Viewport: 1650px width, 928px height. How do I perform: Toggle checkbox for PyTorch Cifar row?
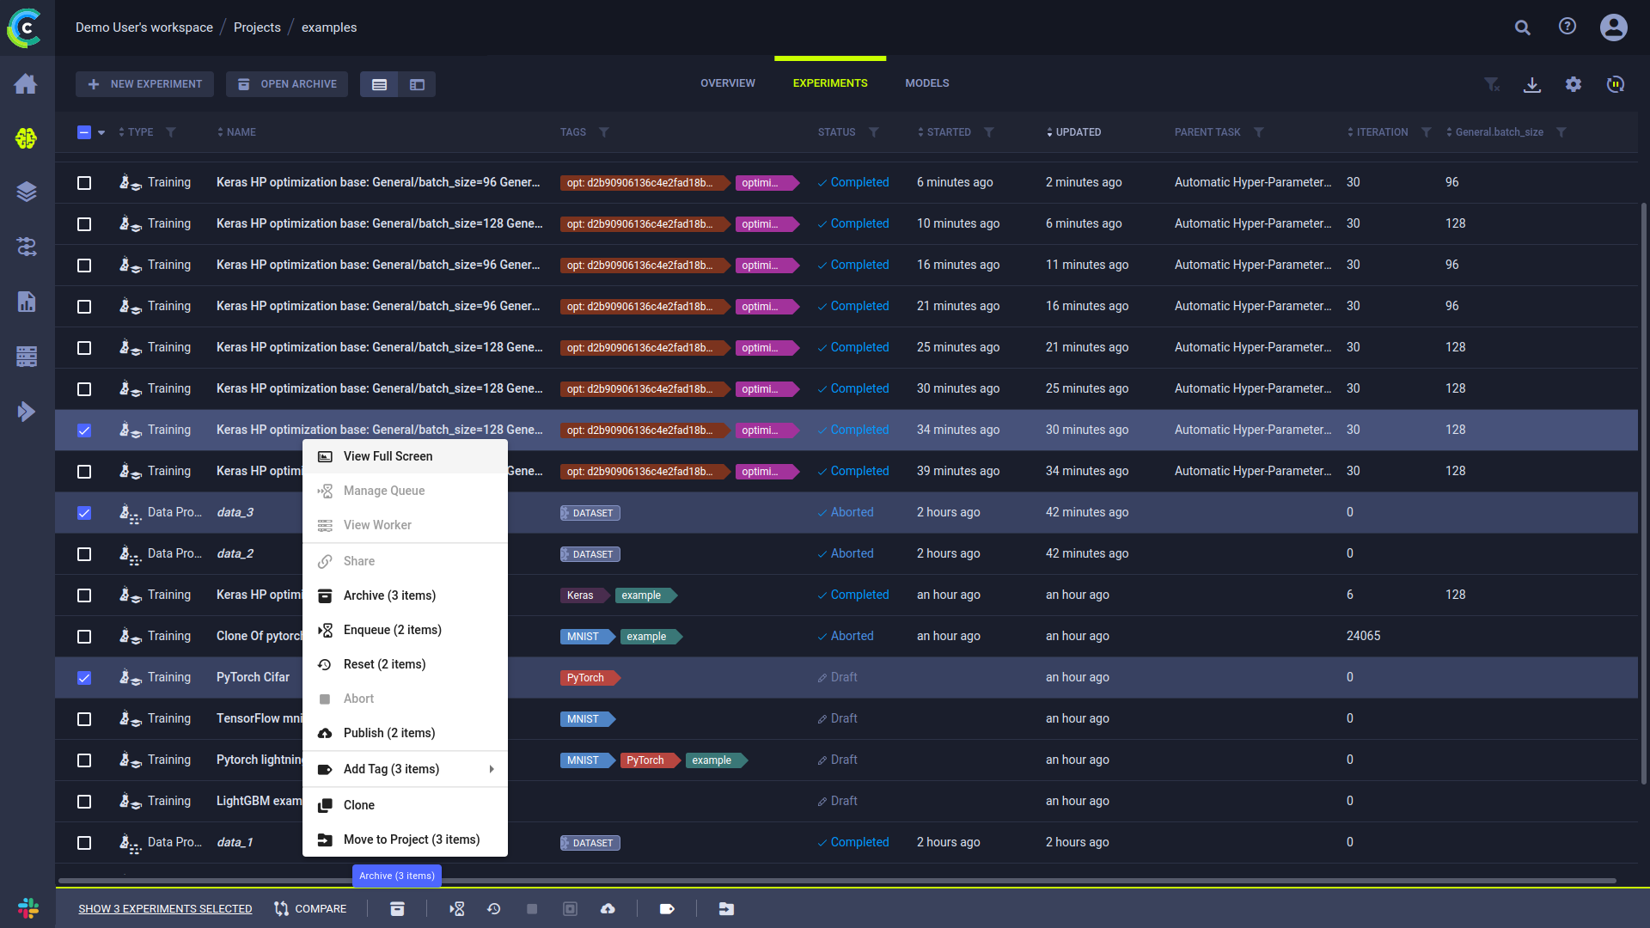84,678
